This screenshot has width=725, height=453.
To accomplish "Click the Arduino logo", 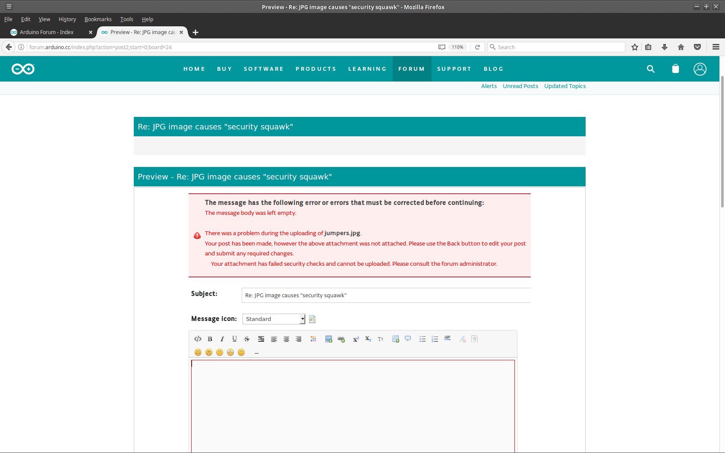I will point(23,69).
